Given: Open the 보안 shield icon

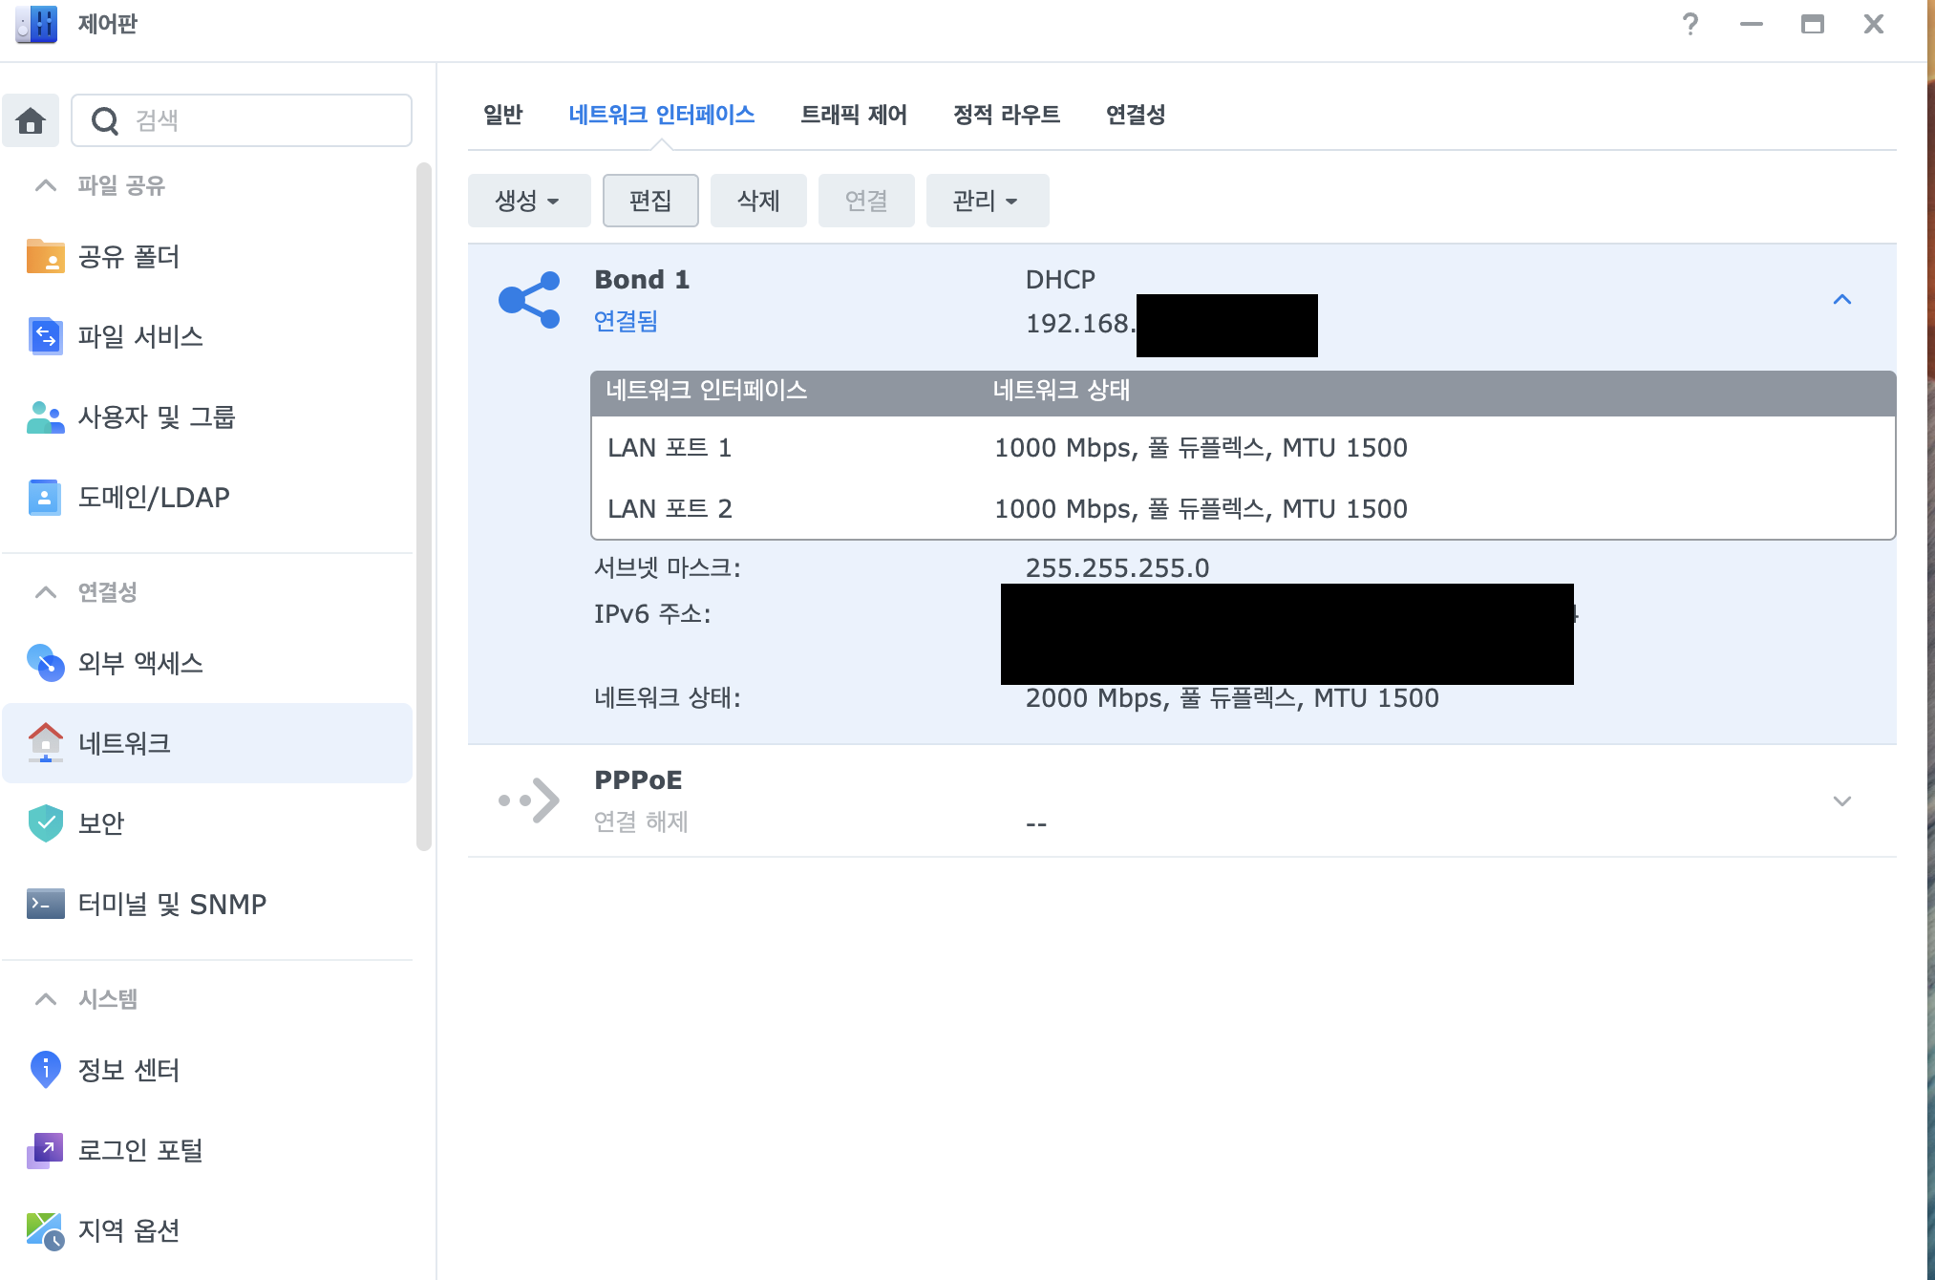Looking at the screenshot, I should pos(45,822).
